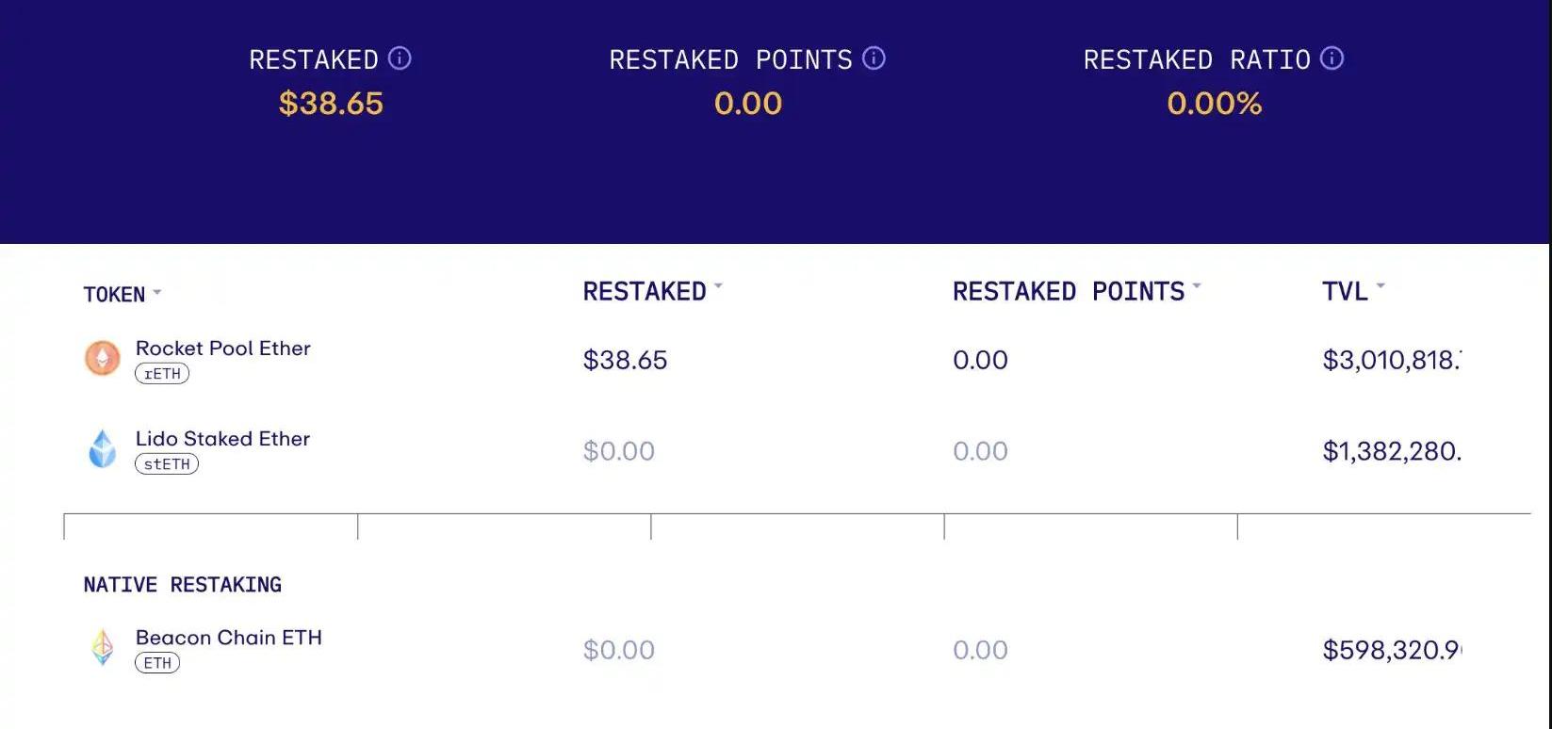Open the Beacon Chain ETH row
1552x729 pixels.
coord(773,649)
